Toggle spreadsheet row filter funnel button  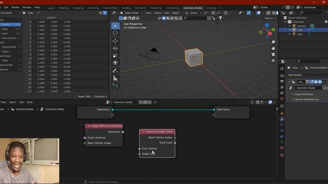click(x=105, y=13)
